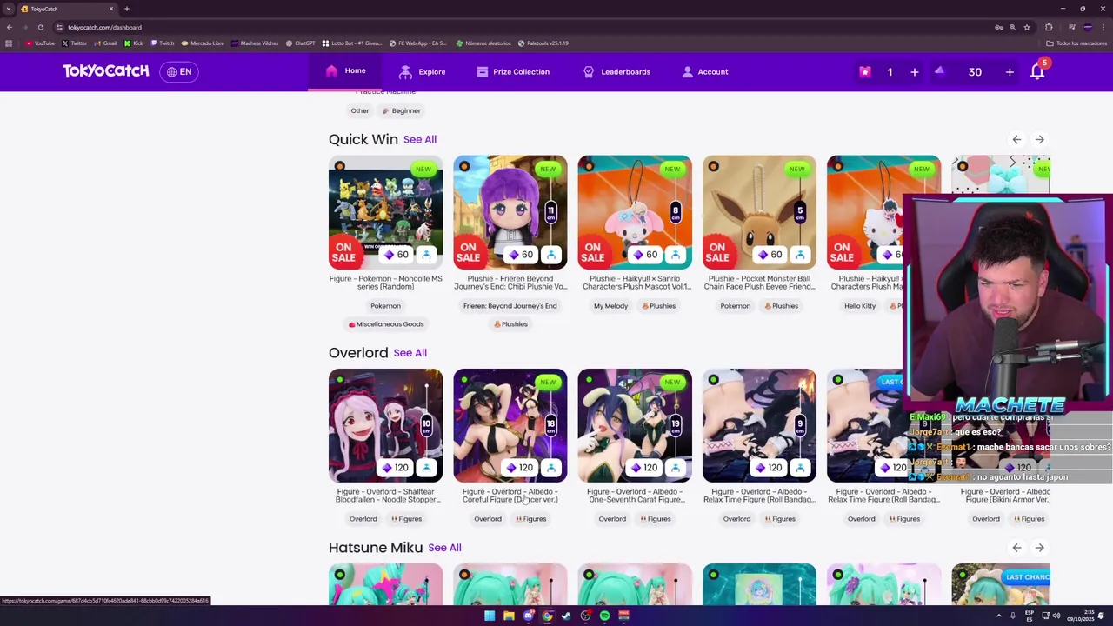Image resolution: width=1113 pixels, height=626 pixels.
Task: Click claw icon on Pokemon Moncolle card
Action: pyautogui.click(x=426, y=255)
